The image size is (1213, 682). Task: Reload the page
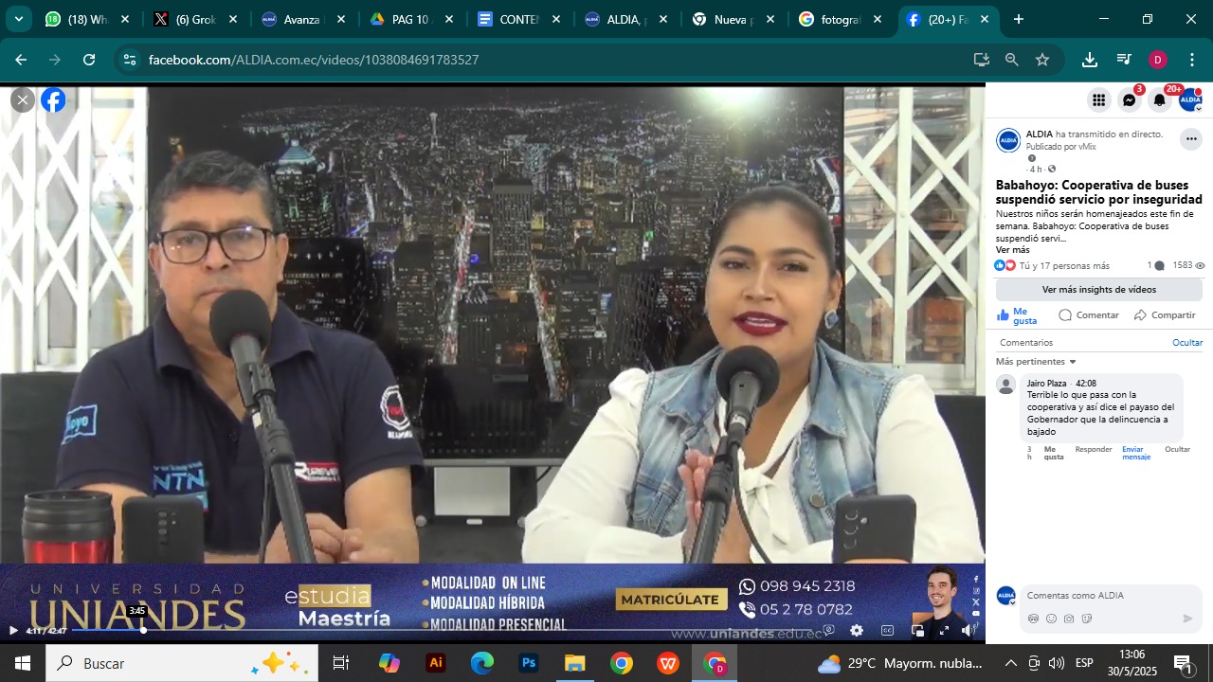point(89,60)
